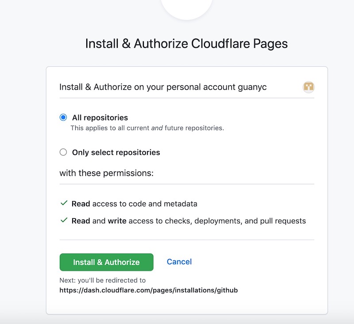Click the Cancel link
354x324 pixels.
pyautogui.click(x=179, y=262)
